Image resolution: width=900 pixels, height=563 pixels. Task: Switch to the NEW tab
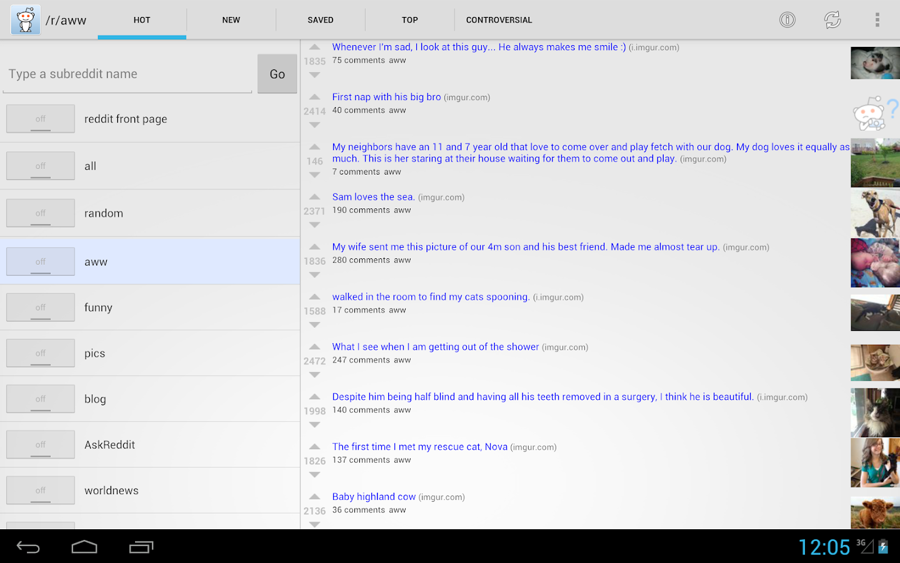pos(231,19)
